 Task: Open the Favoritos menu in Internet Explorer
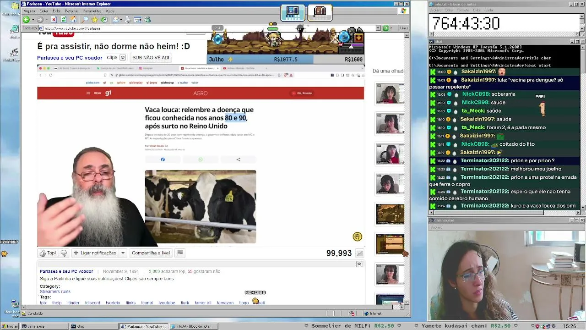71,11
